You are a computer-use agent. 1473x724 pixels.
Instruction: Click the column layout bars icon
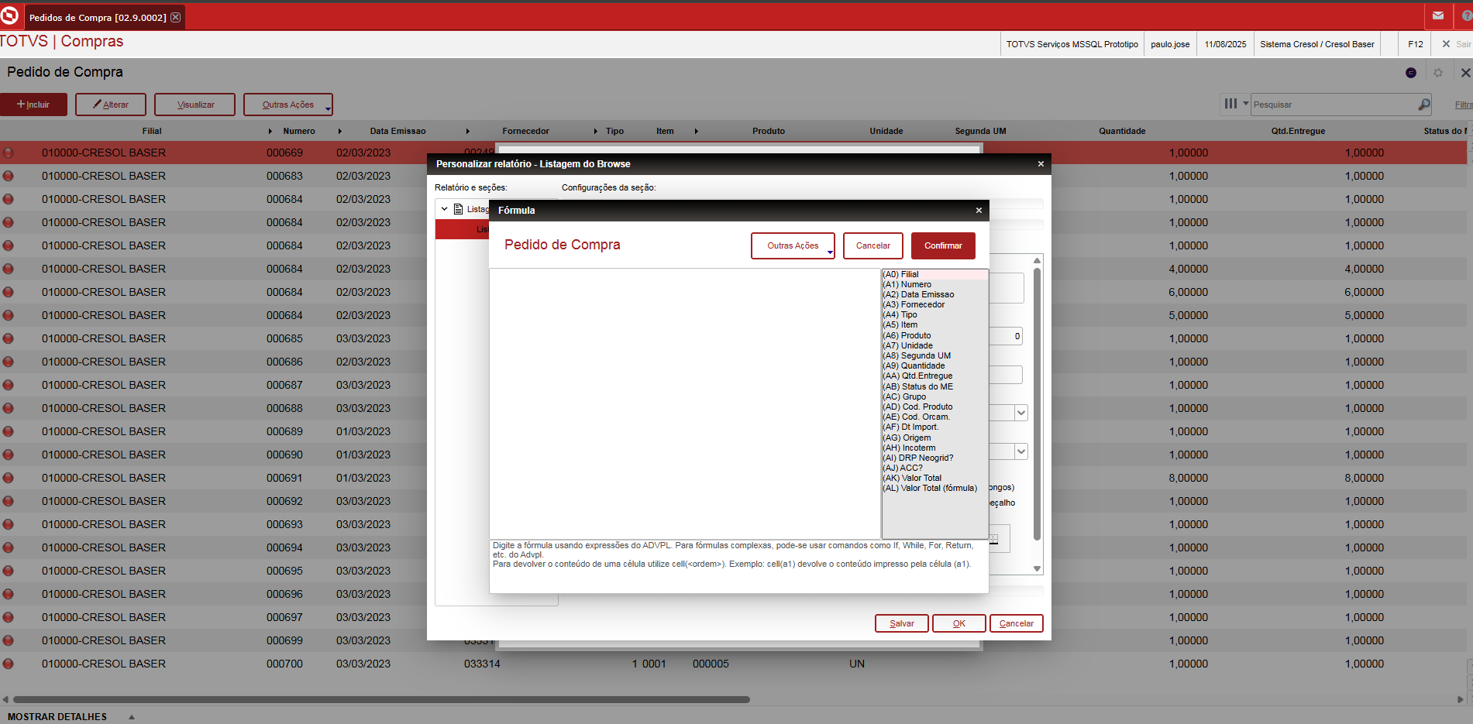(x=1230, y=104)
